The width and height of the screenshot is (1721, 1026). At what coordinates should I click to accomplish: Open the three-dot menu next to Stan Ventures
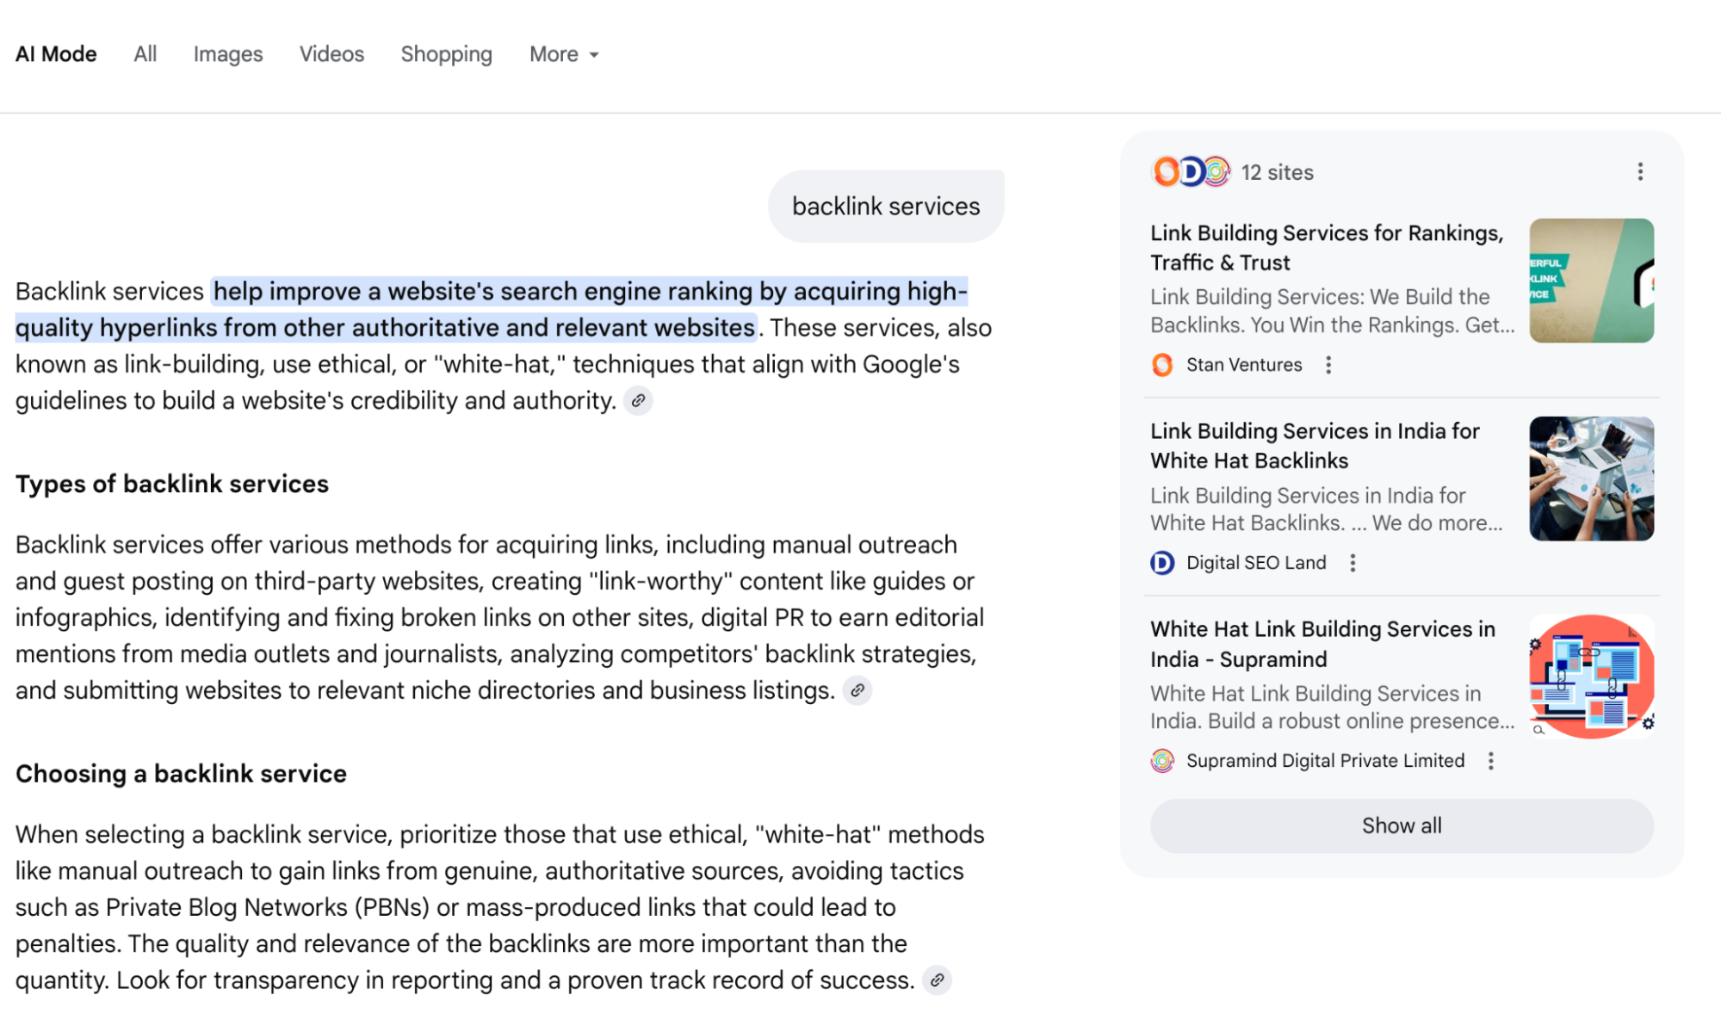coord(1328,365)
